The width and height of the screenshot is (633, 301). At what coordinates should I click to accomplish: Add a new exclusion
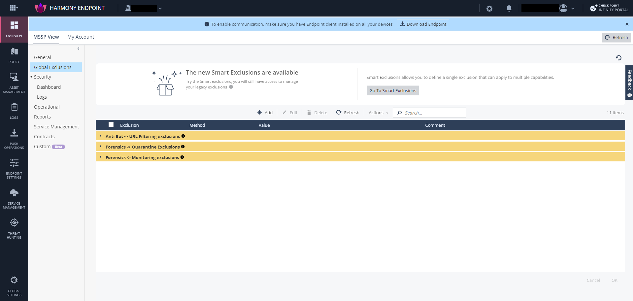tap(265, 113)
